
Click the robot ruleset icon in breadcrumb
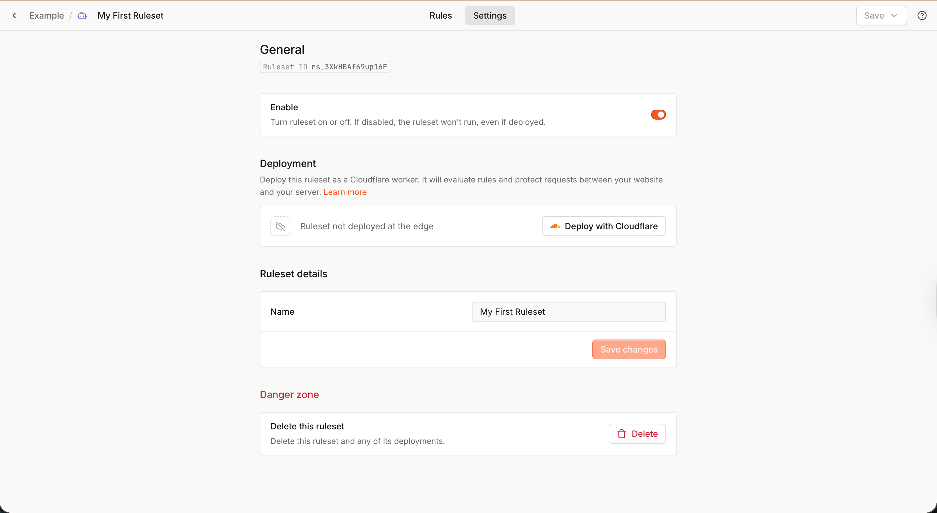pos(82,15)
